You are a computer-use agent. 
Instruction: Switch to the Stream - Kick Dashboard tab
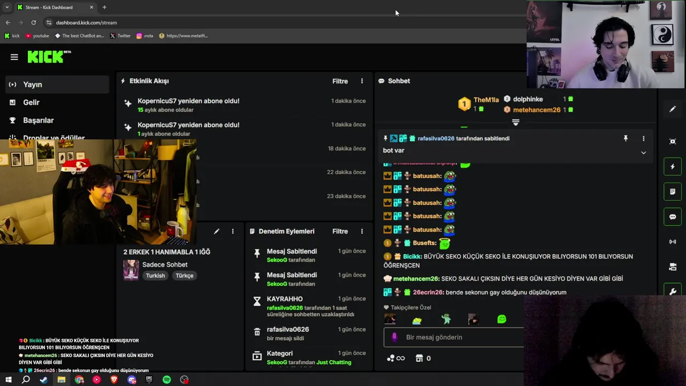[55, 8]
